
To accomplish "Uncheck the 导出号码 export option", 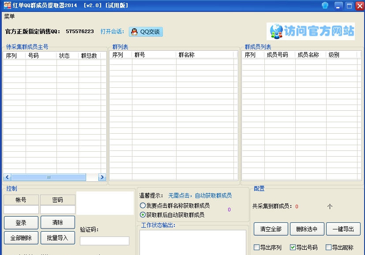I will pos(293,247).
